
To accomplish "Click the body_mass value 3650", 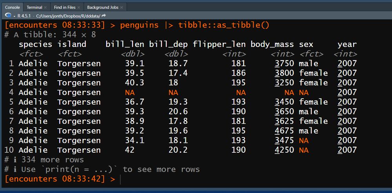I will (284, 112).
